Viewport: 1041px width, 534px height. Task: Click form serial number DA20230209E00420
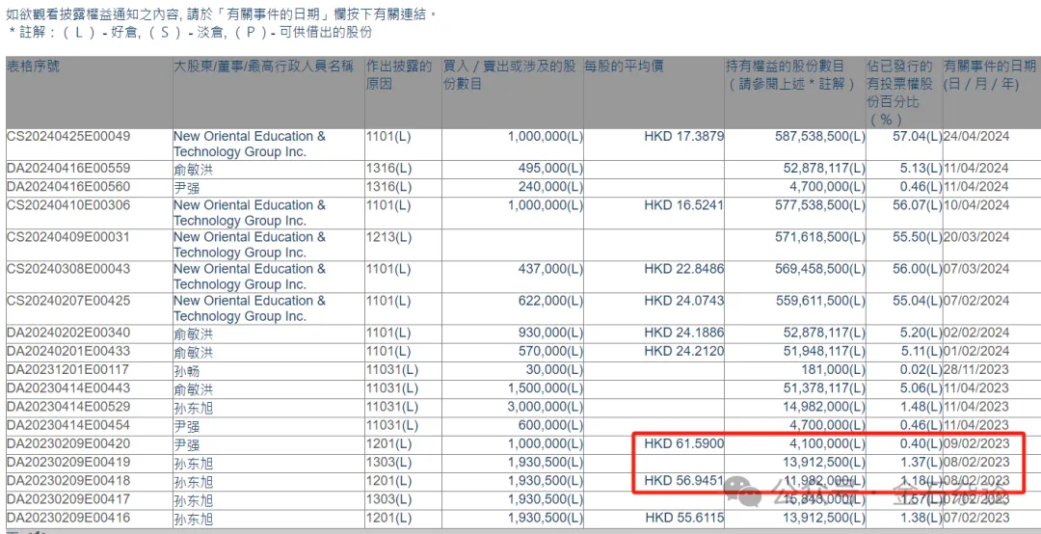click(68, 444)
